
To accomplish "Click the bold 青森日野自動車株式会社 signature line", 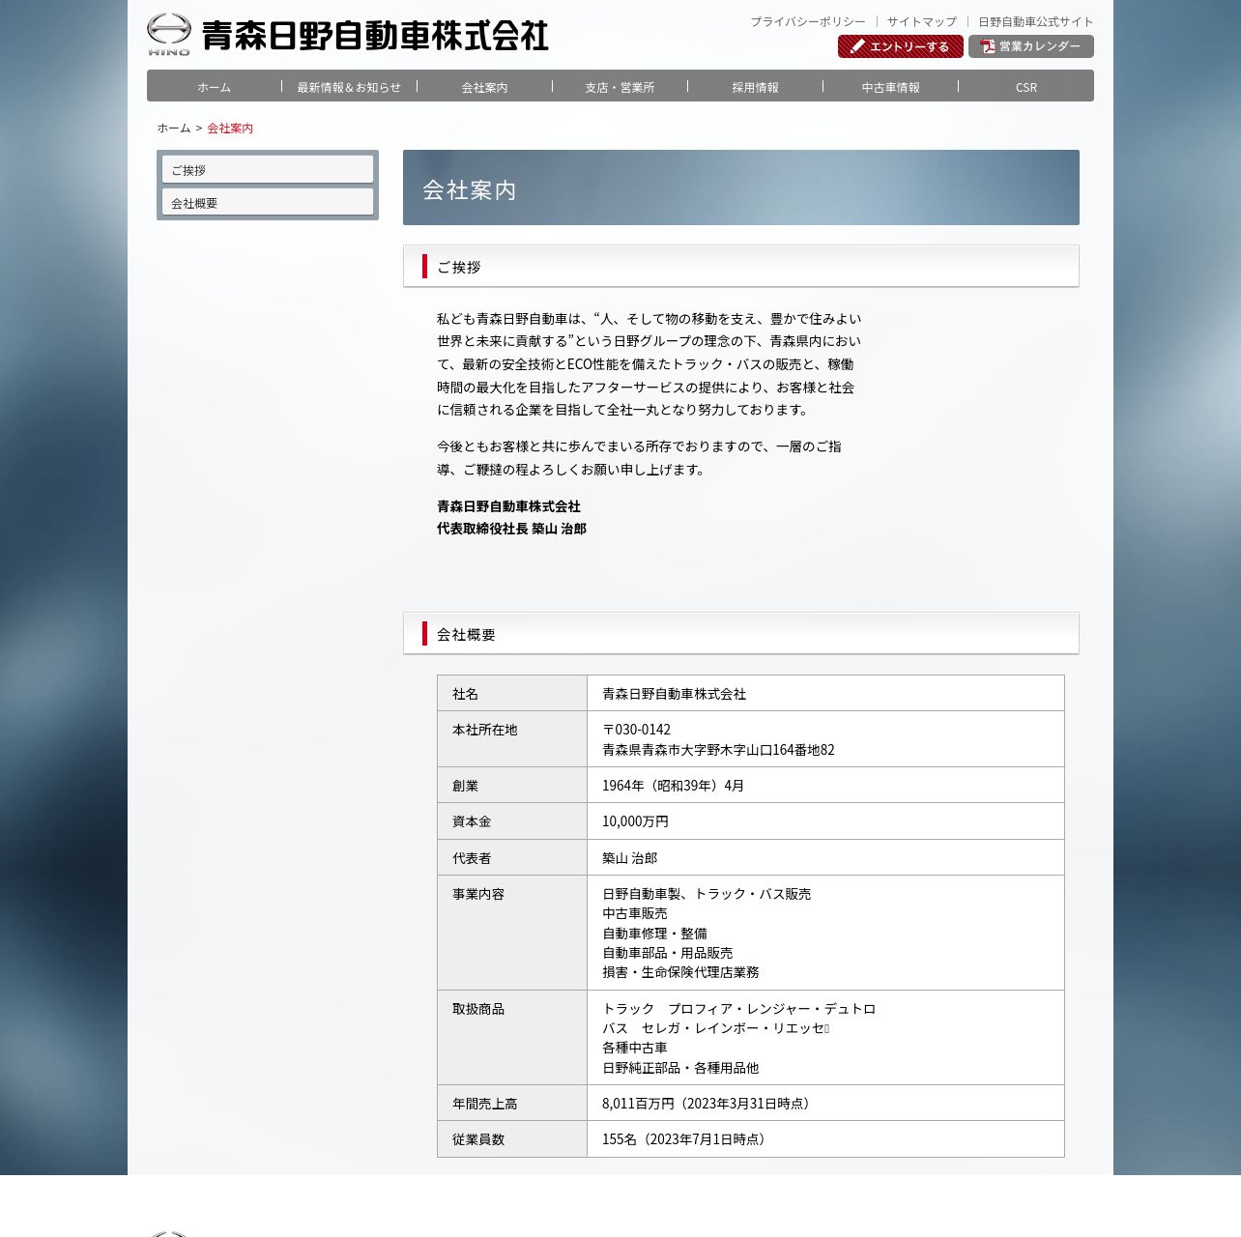I will (508, 506).
